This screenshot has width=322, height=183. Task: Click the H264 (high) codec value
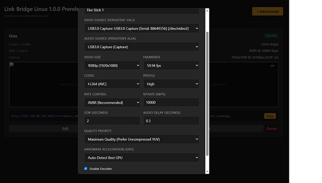pos(270,44)
